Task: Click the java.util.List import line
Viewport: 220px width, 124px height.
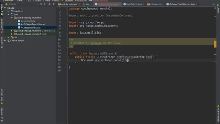Action: pos(86,33)
